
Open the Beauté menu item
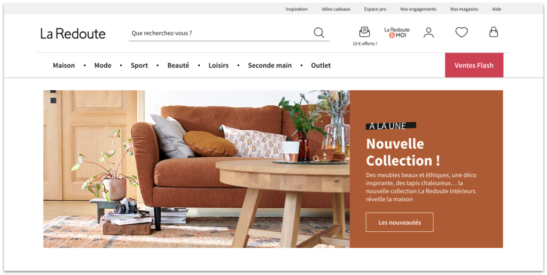178,66
